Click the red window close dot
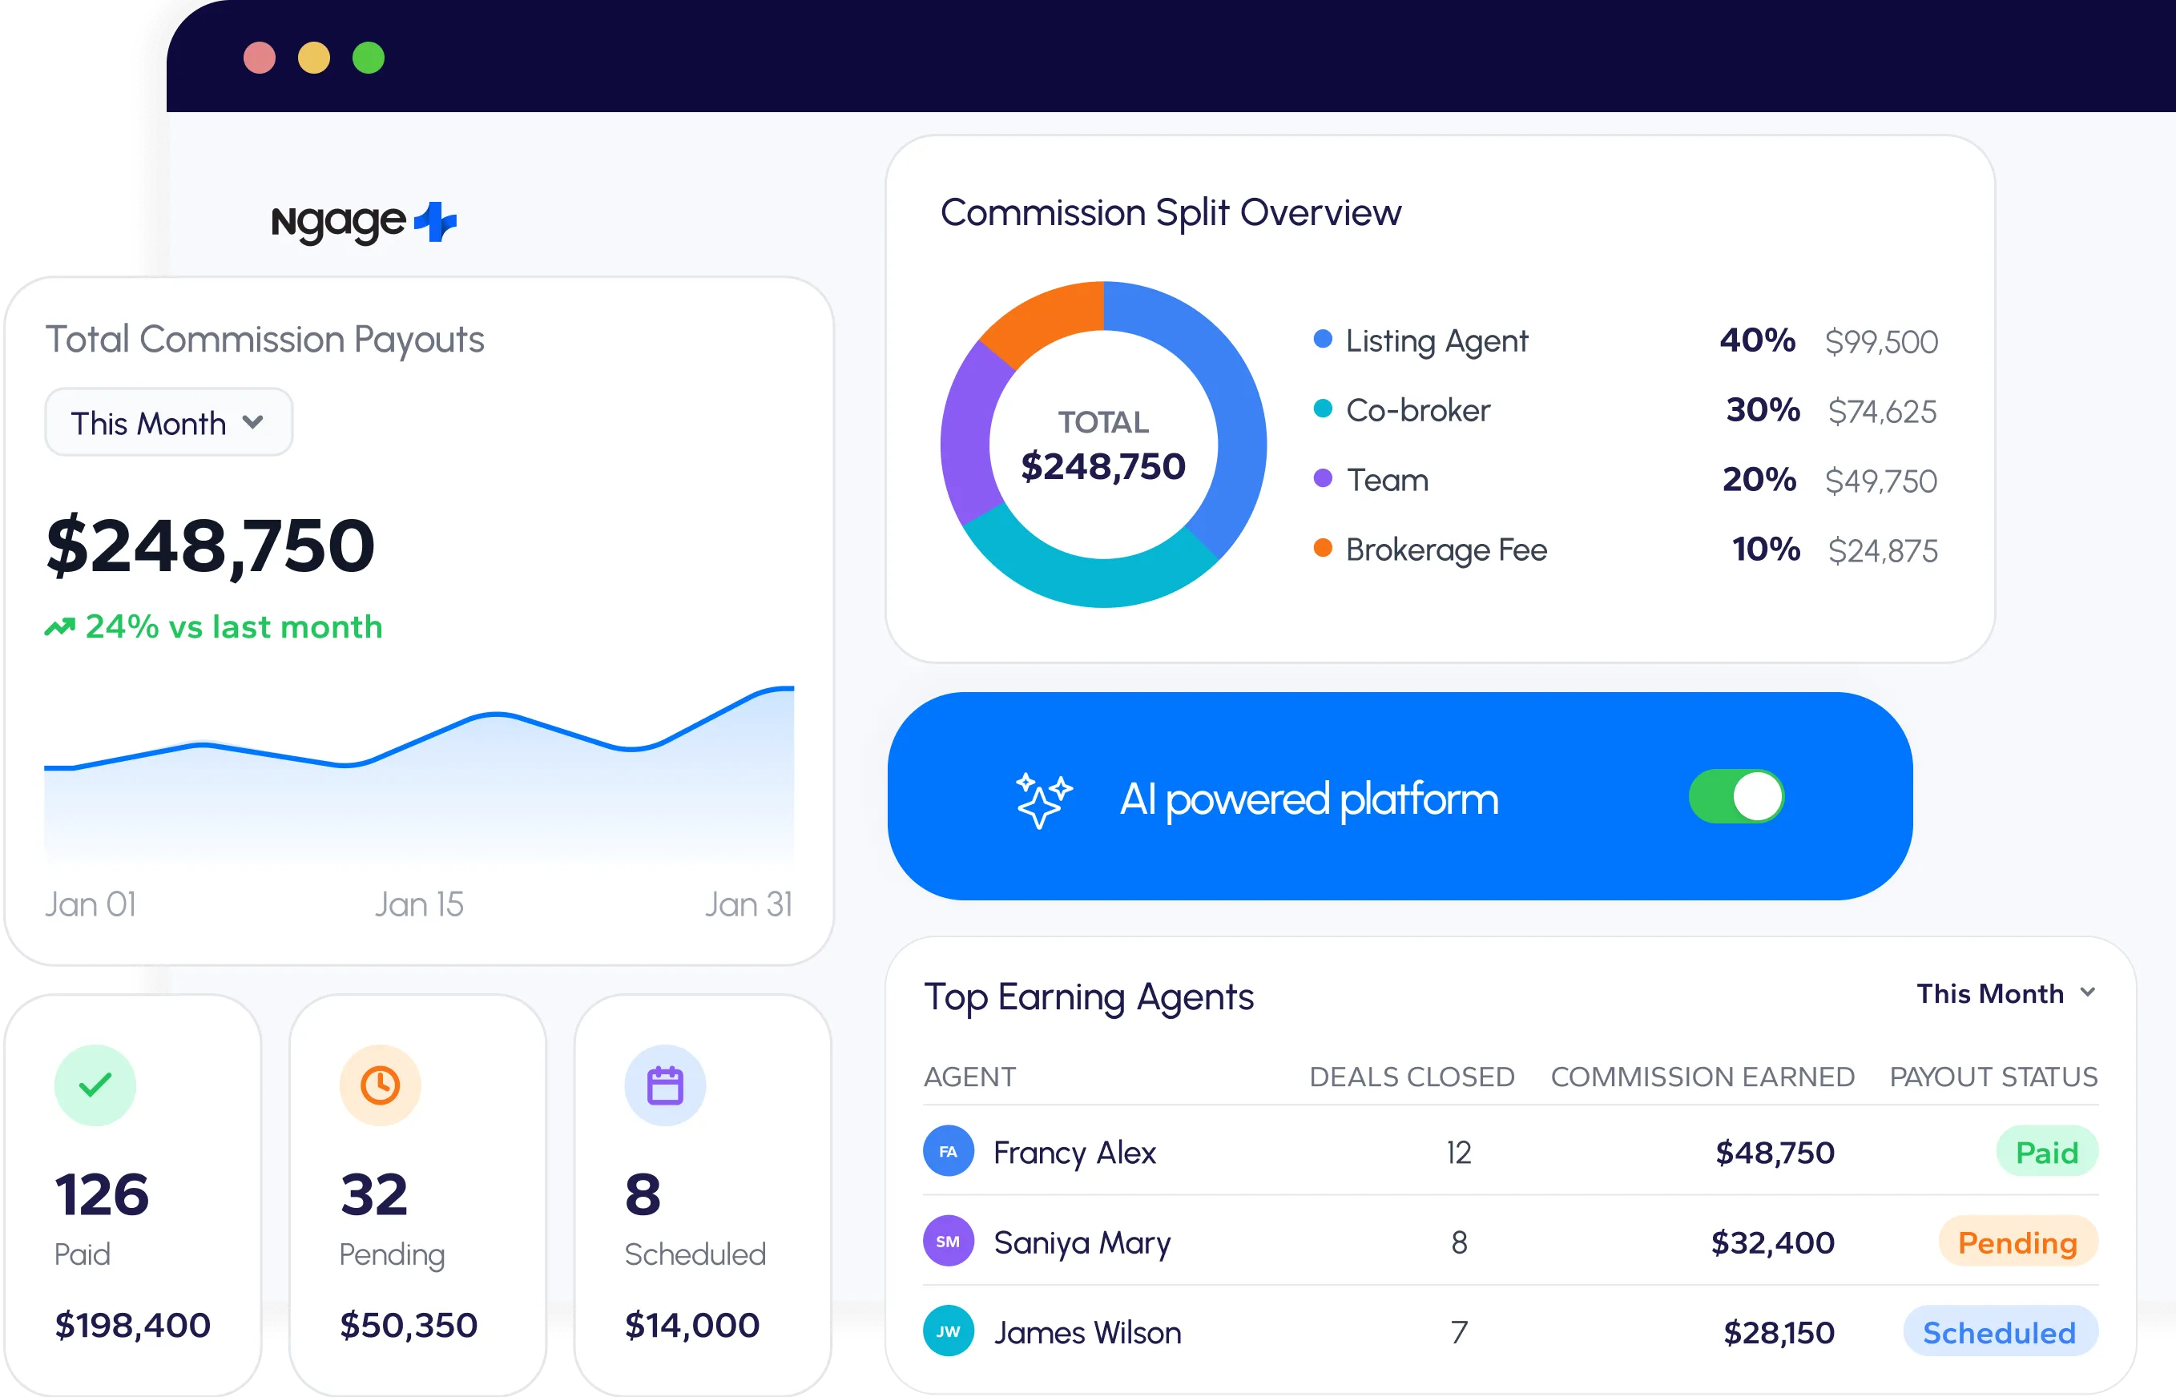 point(260,58)
